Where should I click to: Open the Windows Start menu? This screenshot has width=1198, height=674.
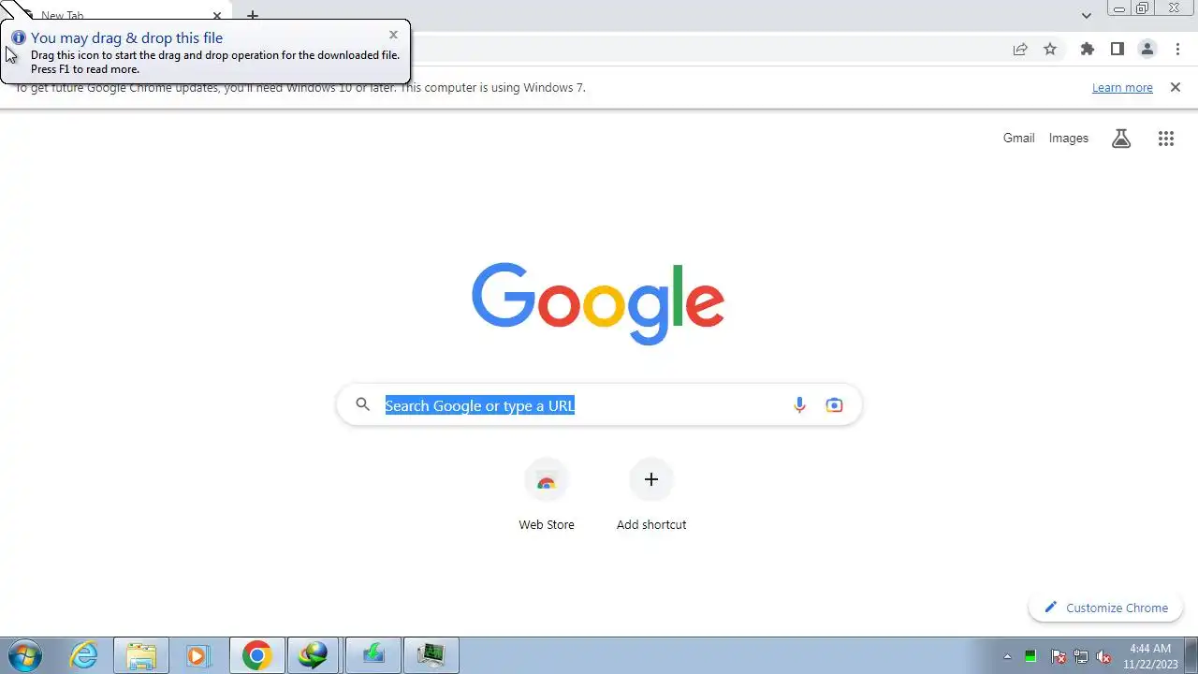point(25,655)
